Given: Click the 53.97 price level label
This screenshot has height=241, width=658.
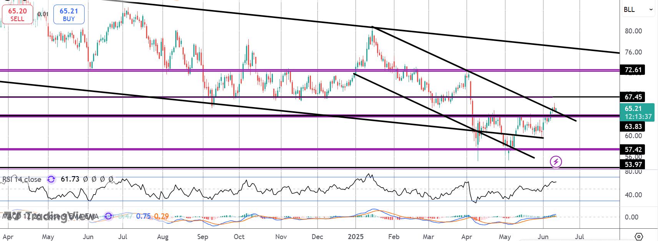Looking at the screenshot, I should coord(633,164).
